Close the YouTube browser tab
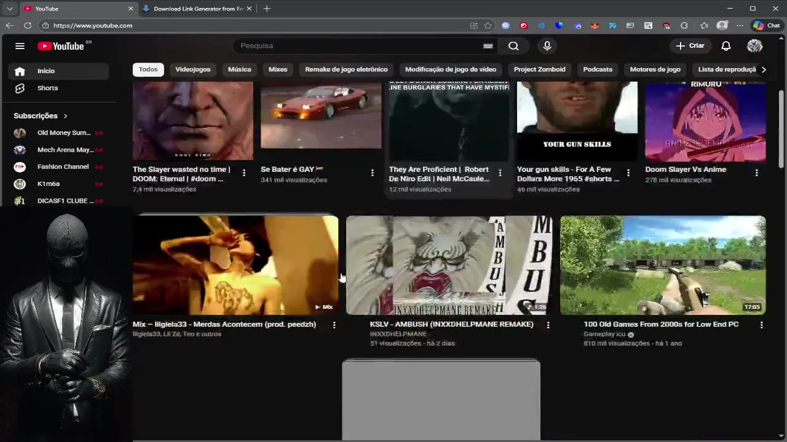The image size is (787, 442). click(130, 9)
